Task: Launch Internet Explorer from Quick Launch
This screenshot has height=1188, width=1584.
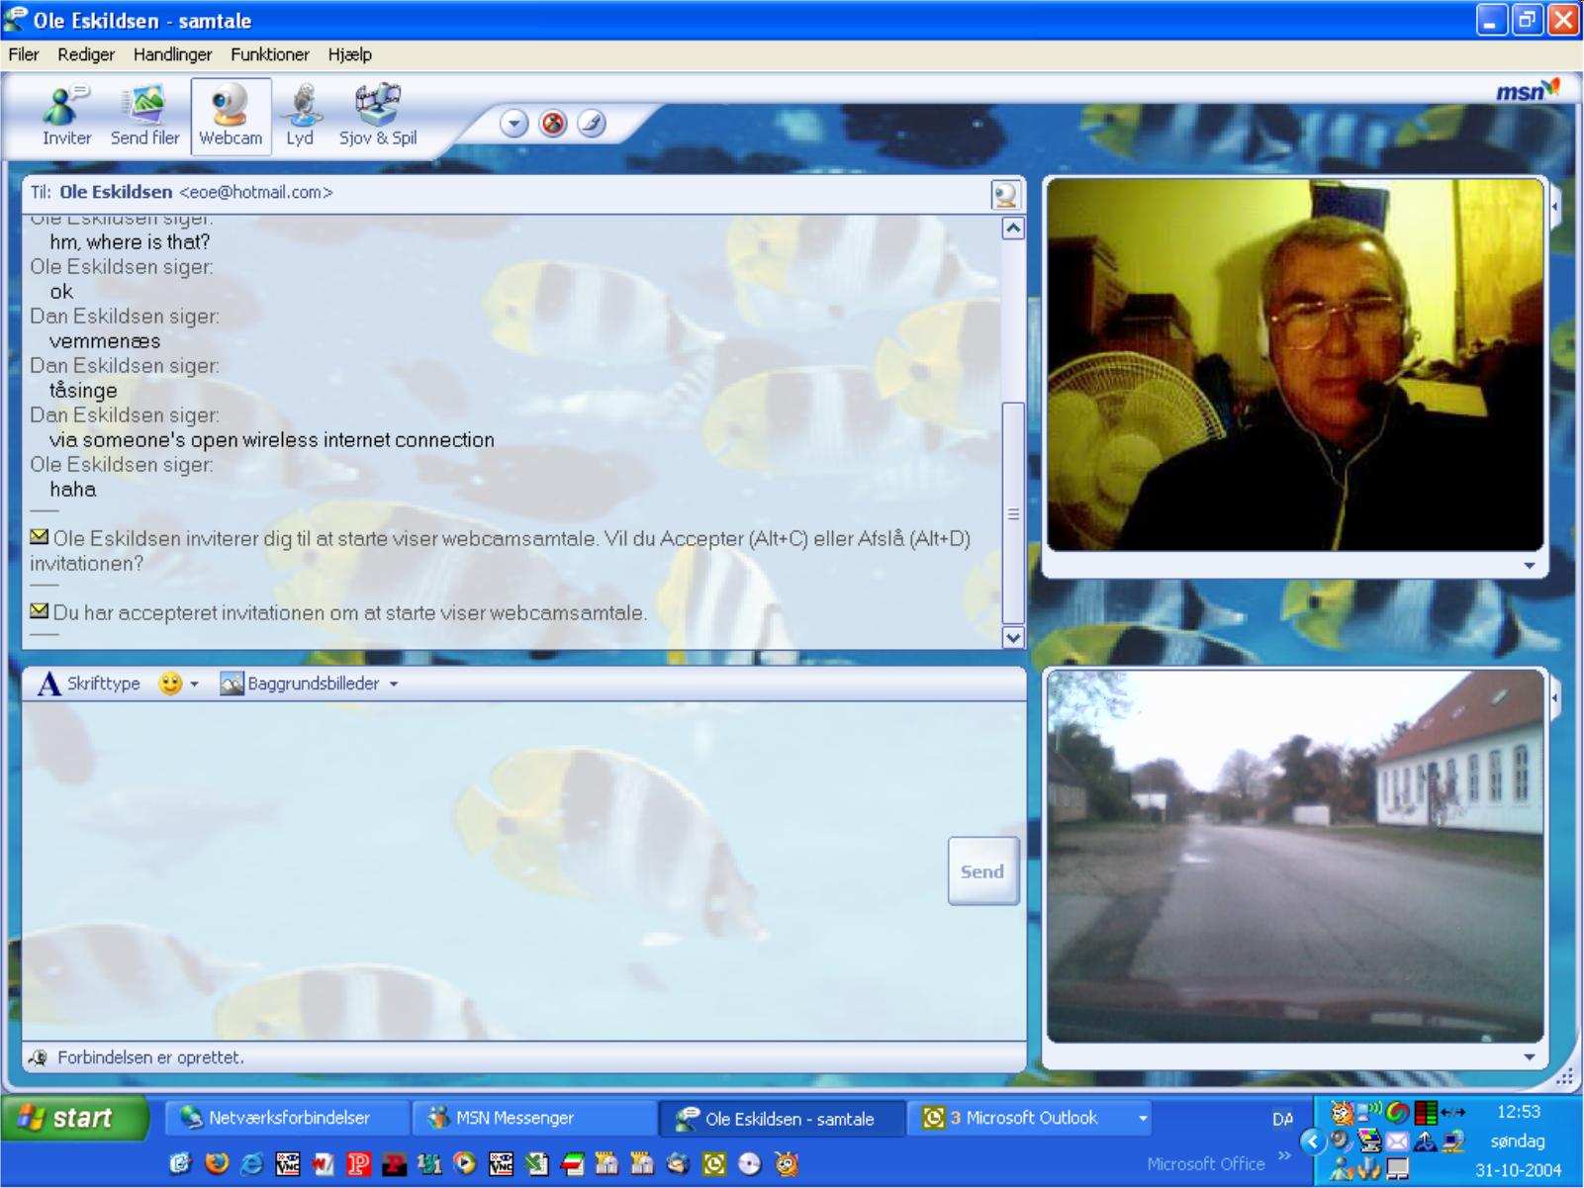Action: point(252,1164)
